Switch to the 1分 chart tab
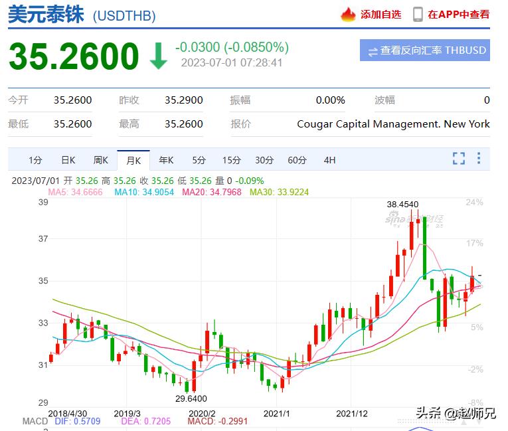Screen dimensions: 508x431 pyautogui.click(x=35, y=160)
